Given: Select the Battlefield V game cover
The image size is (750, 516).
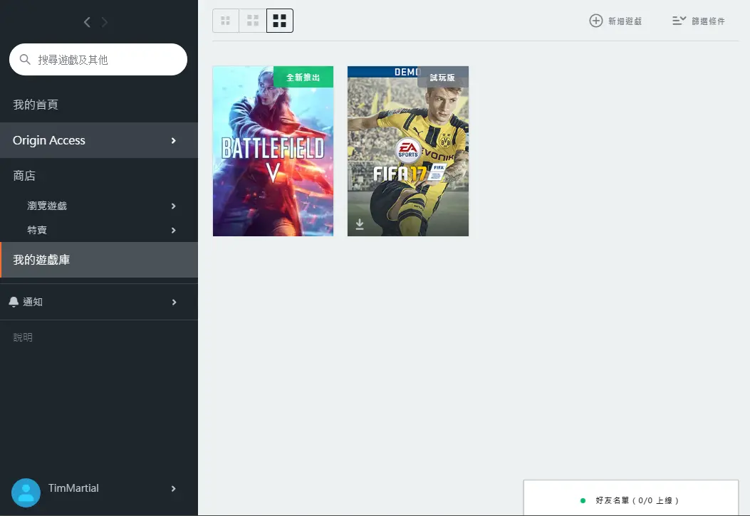Looking at the screenshot, I should click(x=273, y=151).
